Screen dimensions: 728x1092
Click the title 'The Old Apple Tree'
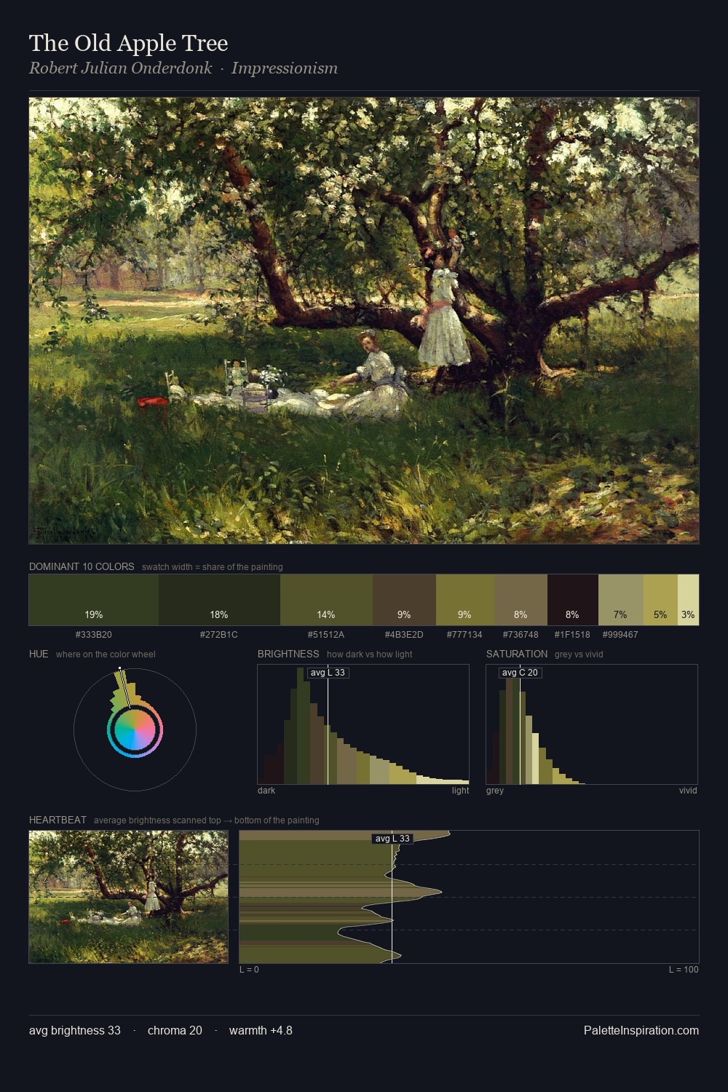click(x=129, y=43)
